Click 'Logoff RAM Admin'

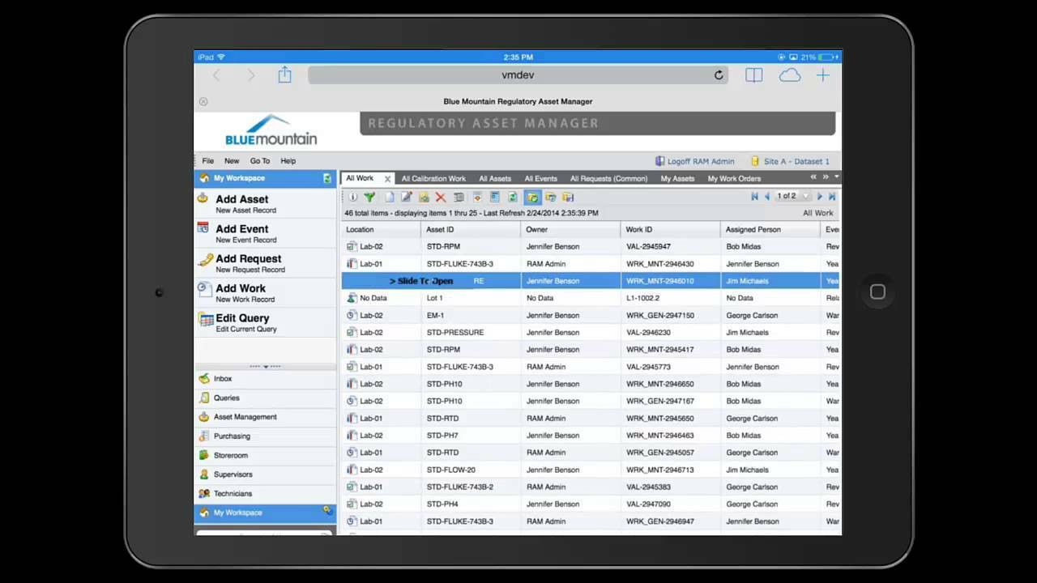click(698, 161)
